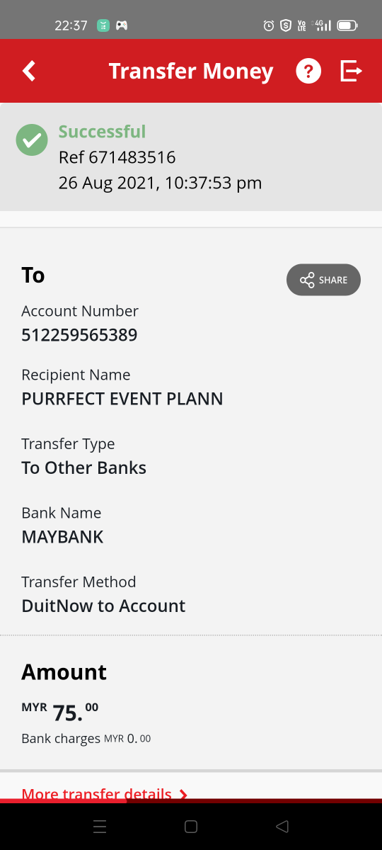This screenshot has height=850, width=382.
Task: Tap the Android home square icon
Action: click(x=190, y=826)
